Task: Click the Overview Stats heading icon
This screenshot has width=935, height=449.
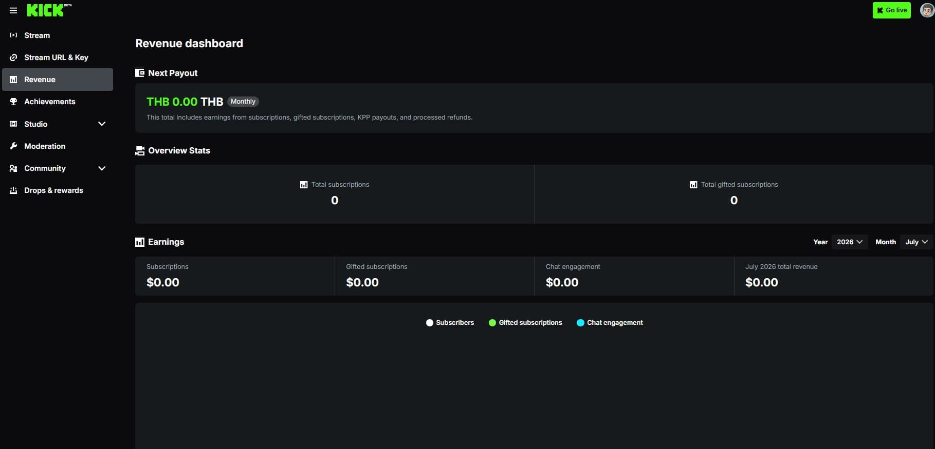Action: coord(140,151)
